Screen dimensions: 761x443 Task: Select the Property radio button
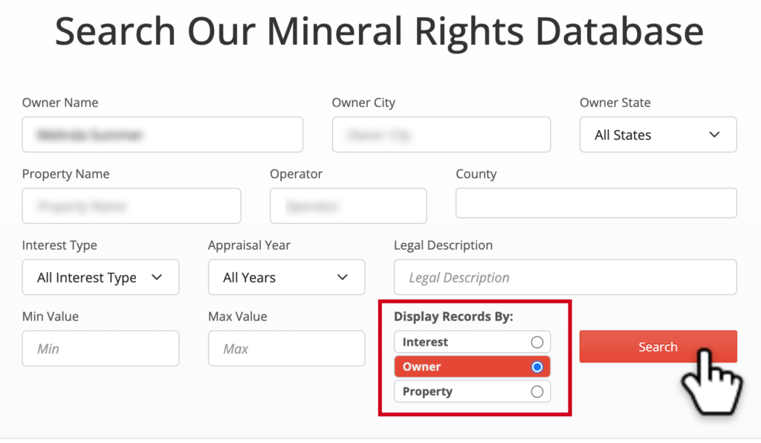(x=537, y=392)
